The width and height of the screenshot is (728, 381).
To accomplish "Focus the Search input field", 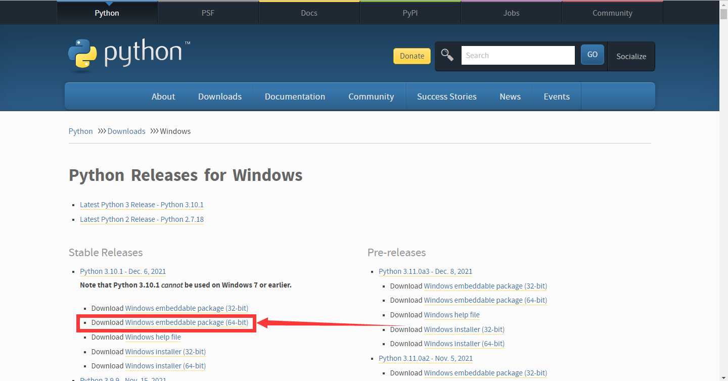I will tap(518, 56).
